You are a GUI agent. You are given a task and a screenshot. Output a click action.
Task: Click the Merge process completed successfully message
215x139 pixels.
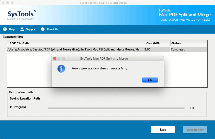pos(100,69)
